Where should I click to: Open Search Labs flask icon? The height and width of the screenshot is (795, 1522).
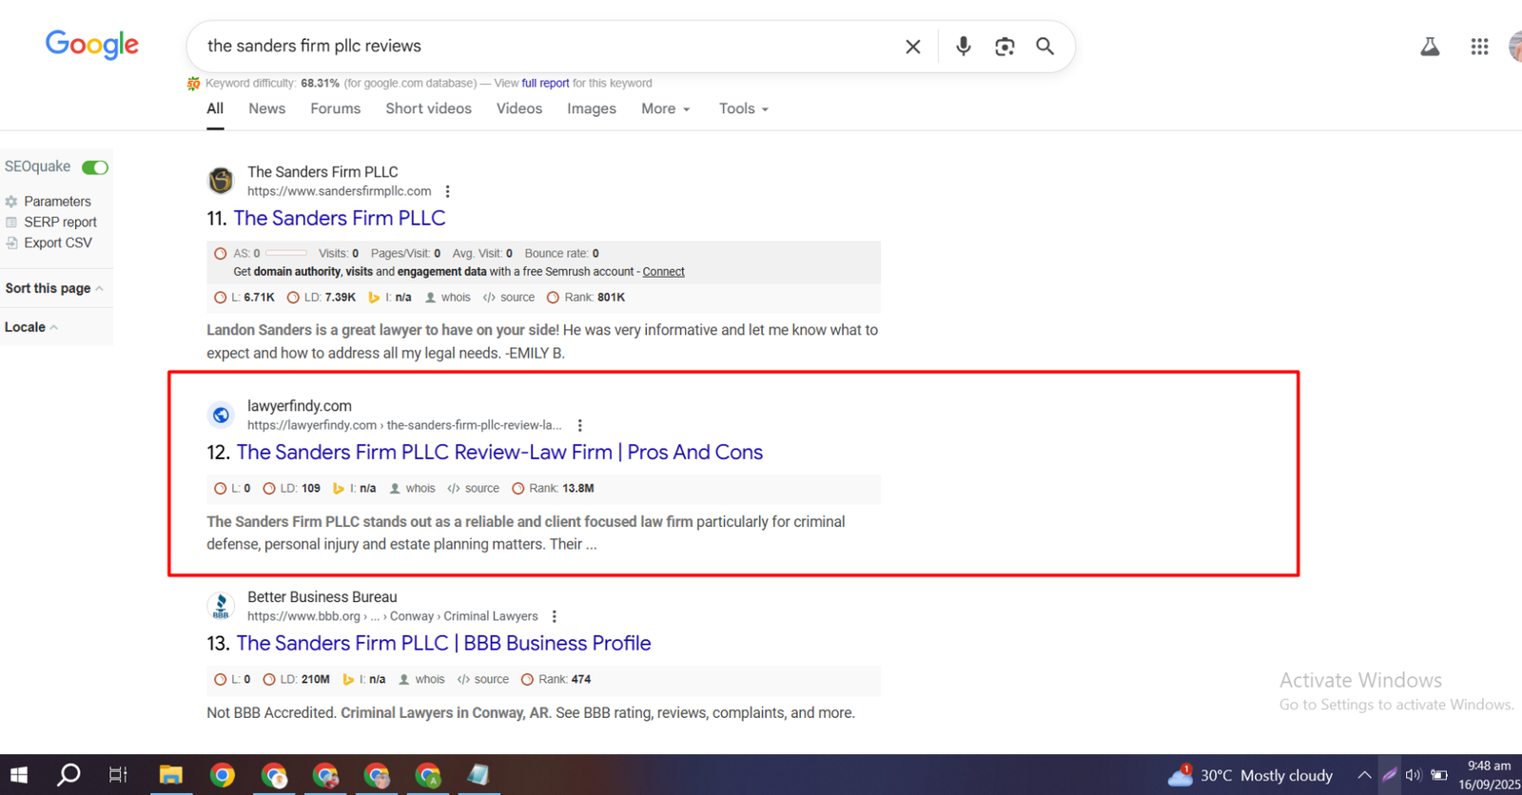click(x=1430, y=46)
